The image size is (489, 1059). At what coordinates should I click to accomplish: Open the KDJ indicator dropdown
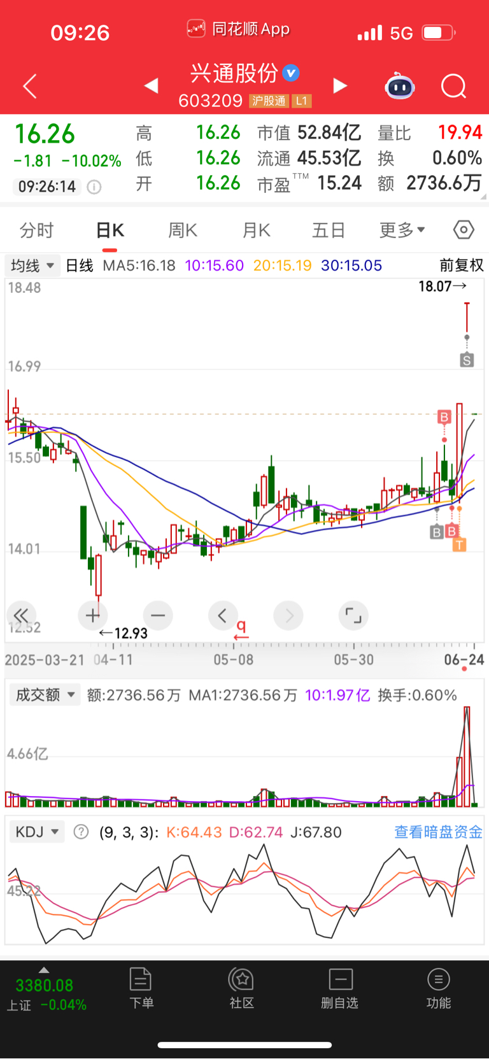[37, 832]
